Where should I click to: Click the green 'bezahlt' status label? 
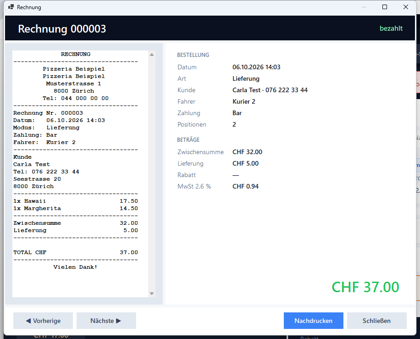point(391,28)
